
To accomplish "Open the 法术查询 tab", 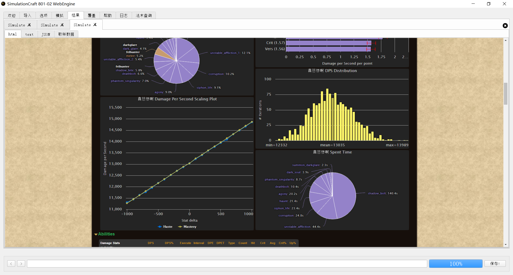I will click(x=143, y=15).
